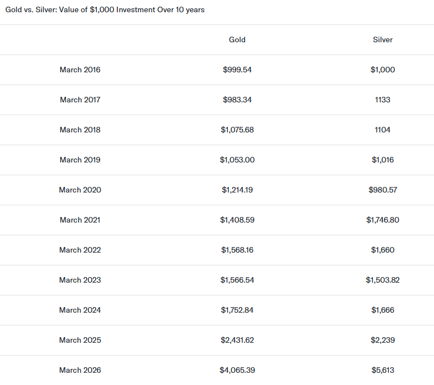This screenshot has height=385, width=434.
Task: Click the silver value $5,613
Action: (383, 371)
